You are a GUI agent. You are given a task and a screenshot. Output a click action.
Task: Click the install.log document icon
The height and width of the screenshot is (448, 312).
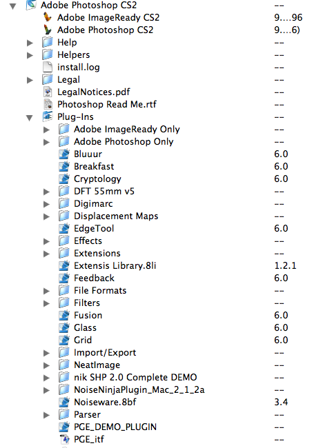click(48, 67)
